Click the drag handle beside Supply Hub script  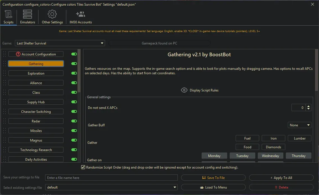4,102
